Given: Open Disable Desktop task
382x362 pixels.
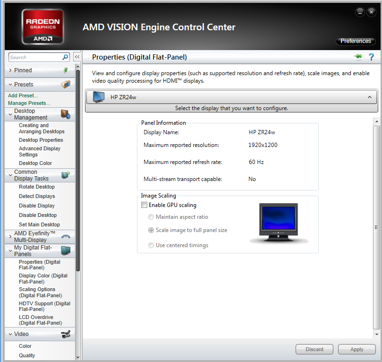Looking at the screenshot, I should click(38, 215).
